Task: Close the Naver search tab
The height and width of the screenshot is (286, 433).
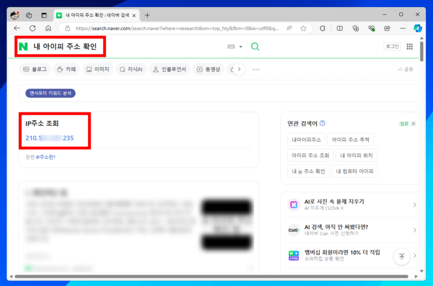Action: 134,15
